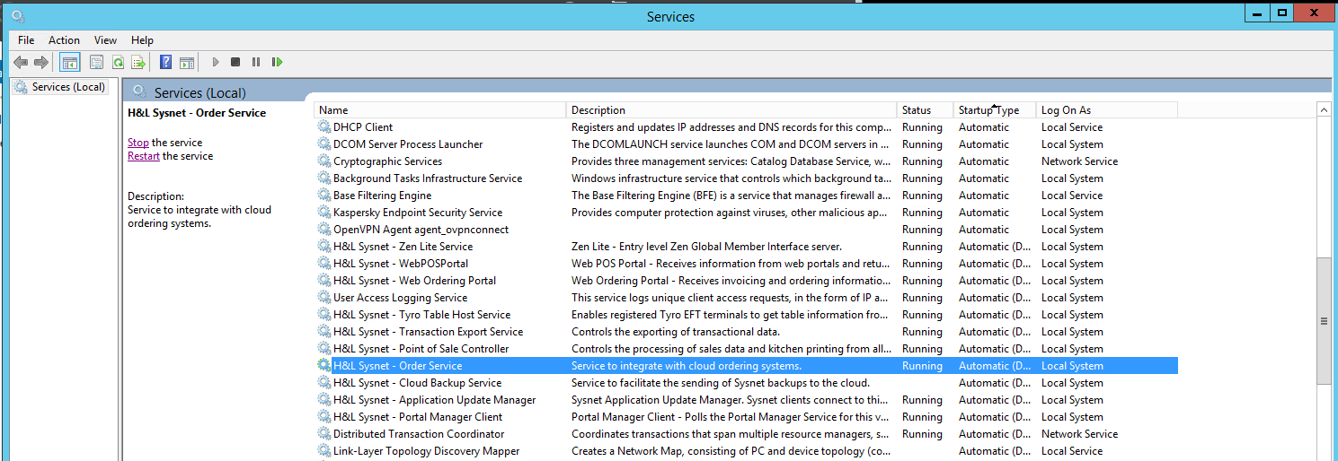This screenshot has width=1338, height=461.
Task: Sort by Startup Type column header
Action: click(x=988, y=110)
